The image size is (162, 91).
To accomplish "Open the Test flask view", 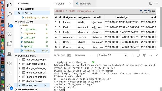I will click(9, 53).
